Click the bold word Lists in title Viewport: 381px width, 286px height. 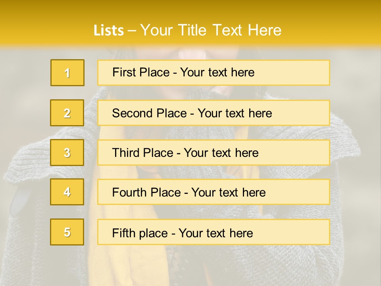click(109, 31)
